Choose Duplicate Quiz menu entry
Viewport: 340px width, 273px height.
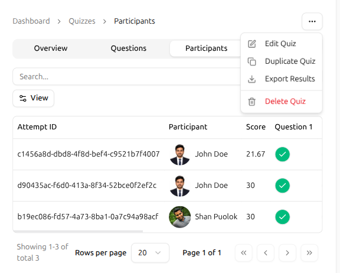[x=282, y=61]
